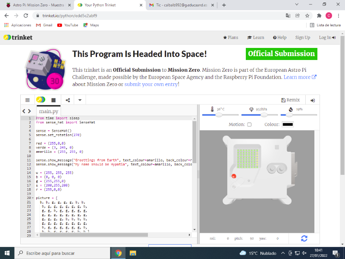The image size is (345, 259).
Task: Go to next file with right chevron
Action: (x=29, y=111)
